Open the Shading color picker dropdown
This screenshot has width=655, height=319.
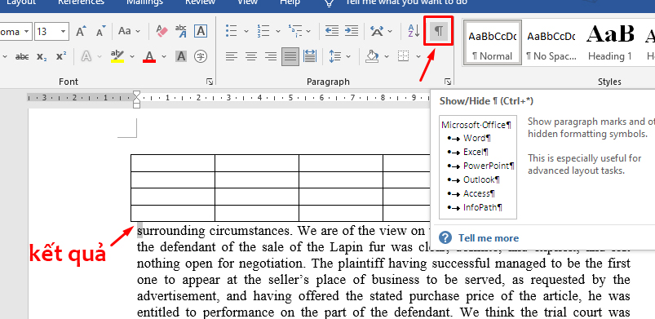pos(387,56)
